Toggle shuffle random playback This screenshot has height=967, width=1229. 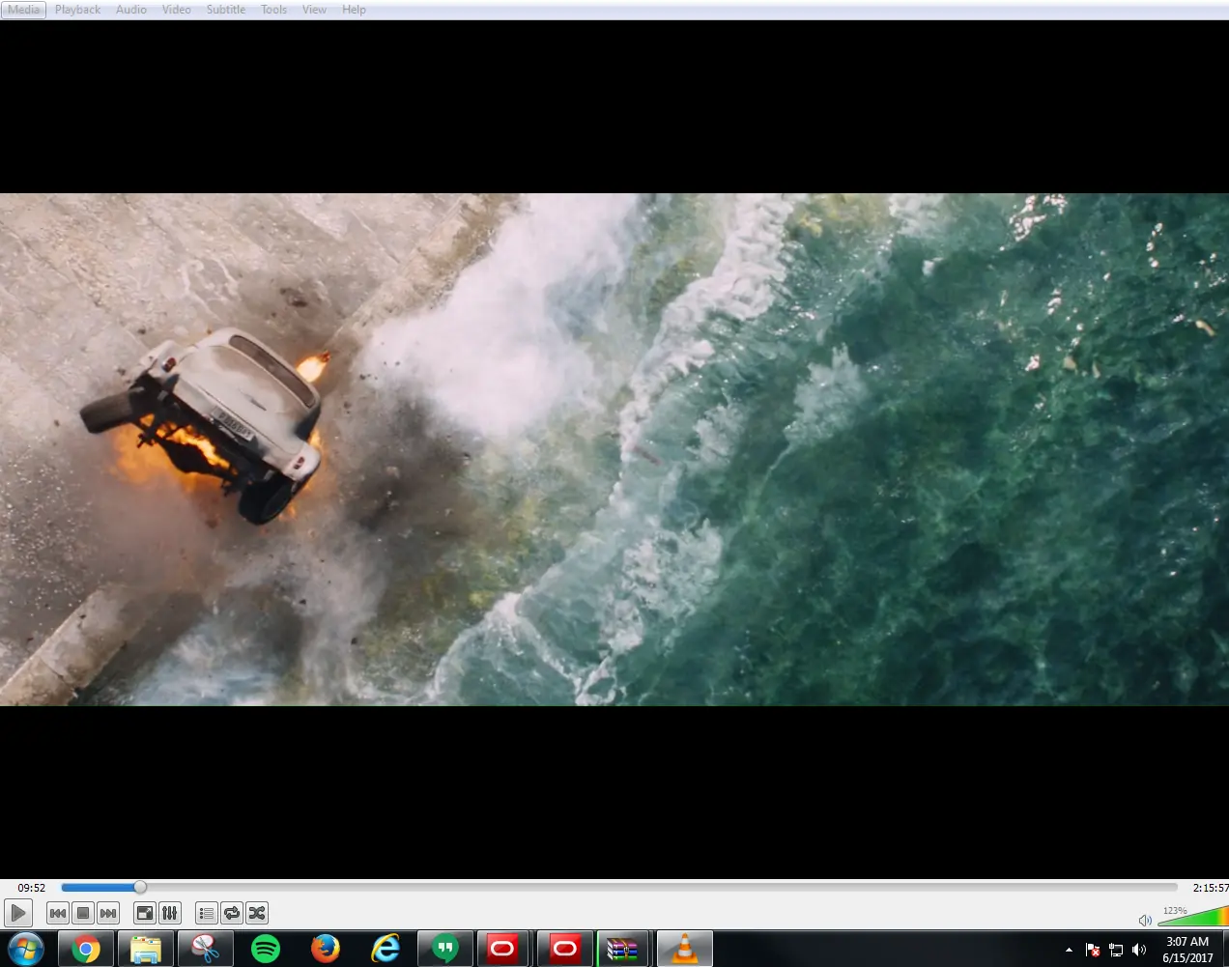(x=257, y=913)
